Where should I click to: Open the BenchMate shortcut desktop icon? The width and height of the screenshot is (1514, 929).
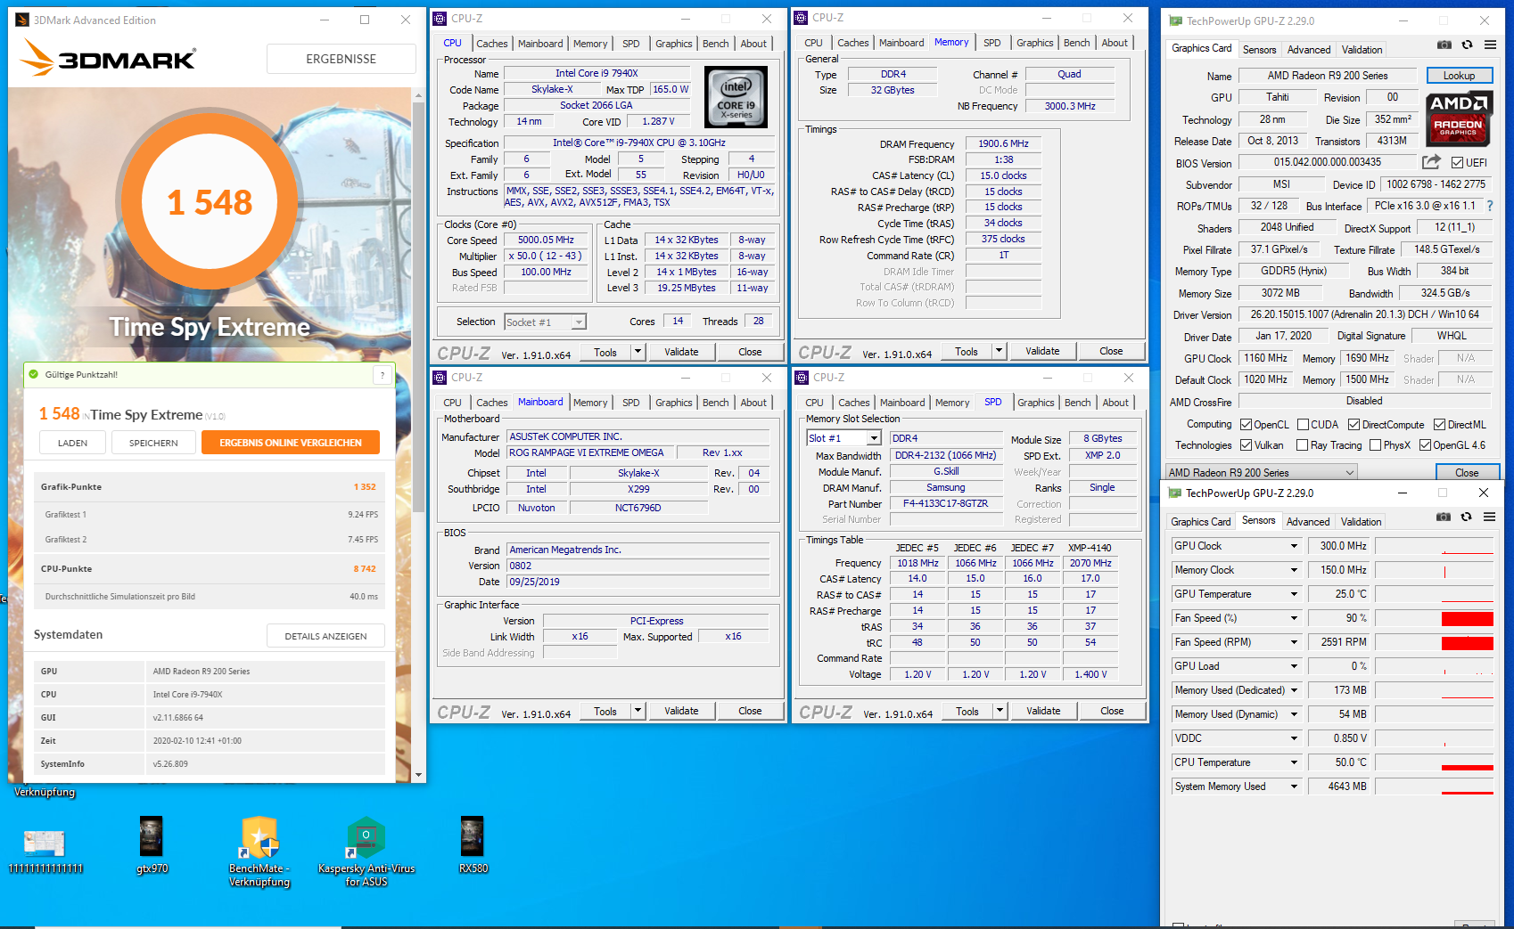(x=259, y=852)
